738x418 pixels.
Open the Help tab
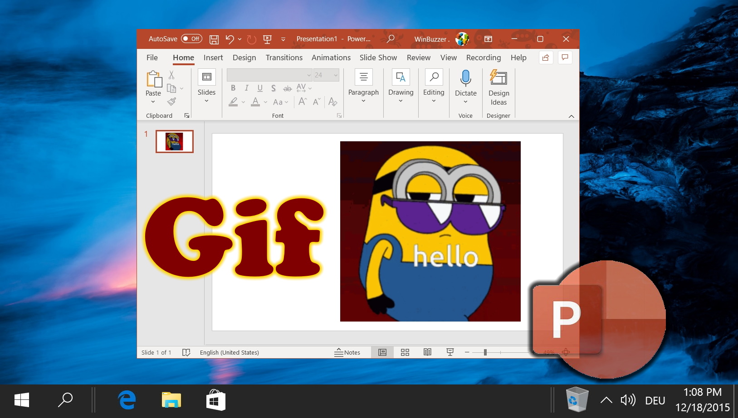(x=518, y=58)
